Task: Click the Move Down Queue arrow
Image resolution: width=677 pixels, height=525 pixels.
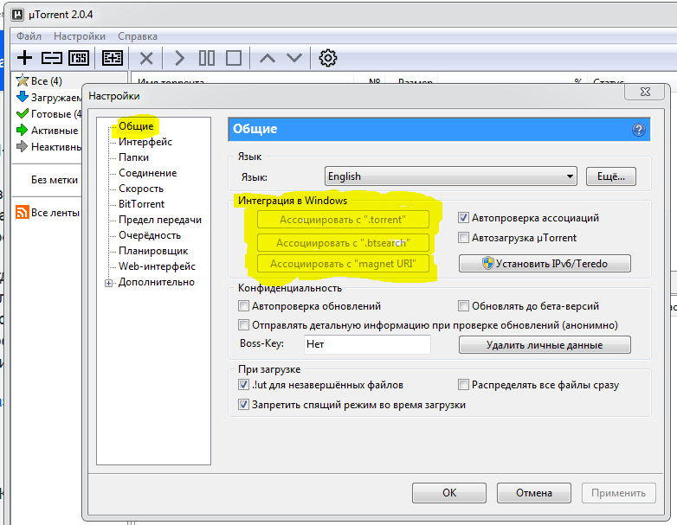Action: point(294,58)
